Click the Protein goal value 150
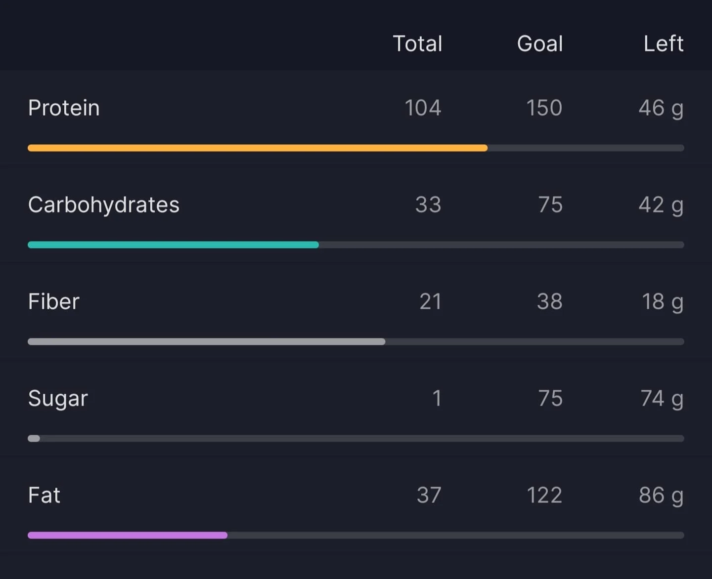This screenshot has height=579, width=712. 544,108
